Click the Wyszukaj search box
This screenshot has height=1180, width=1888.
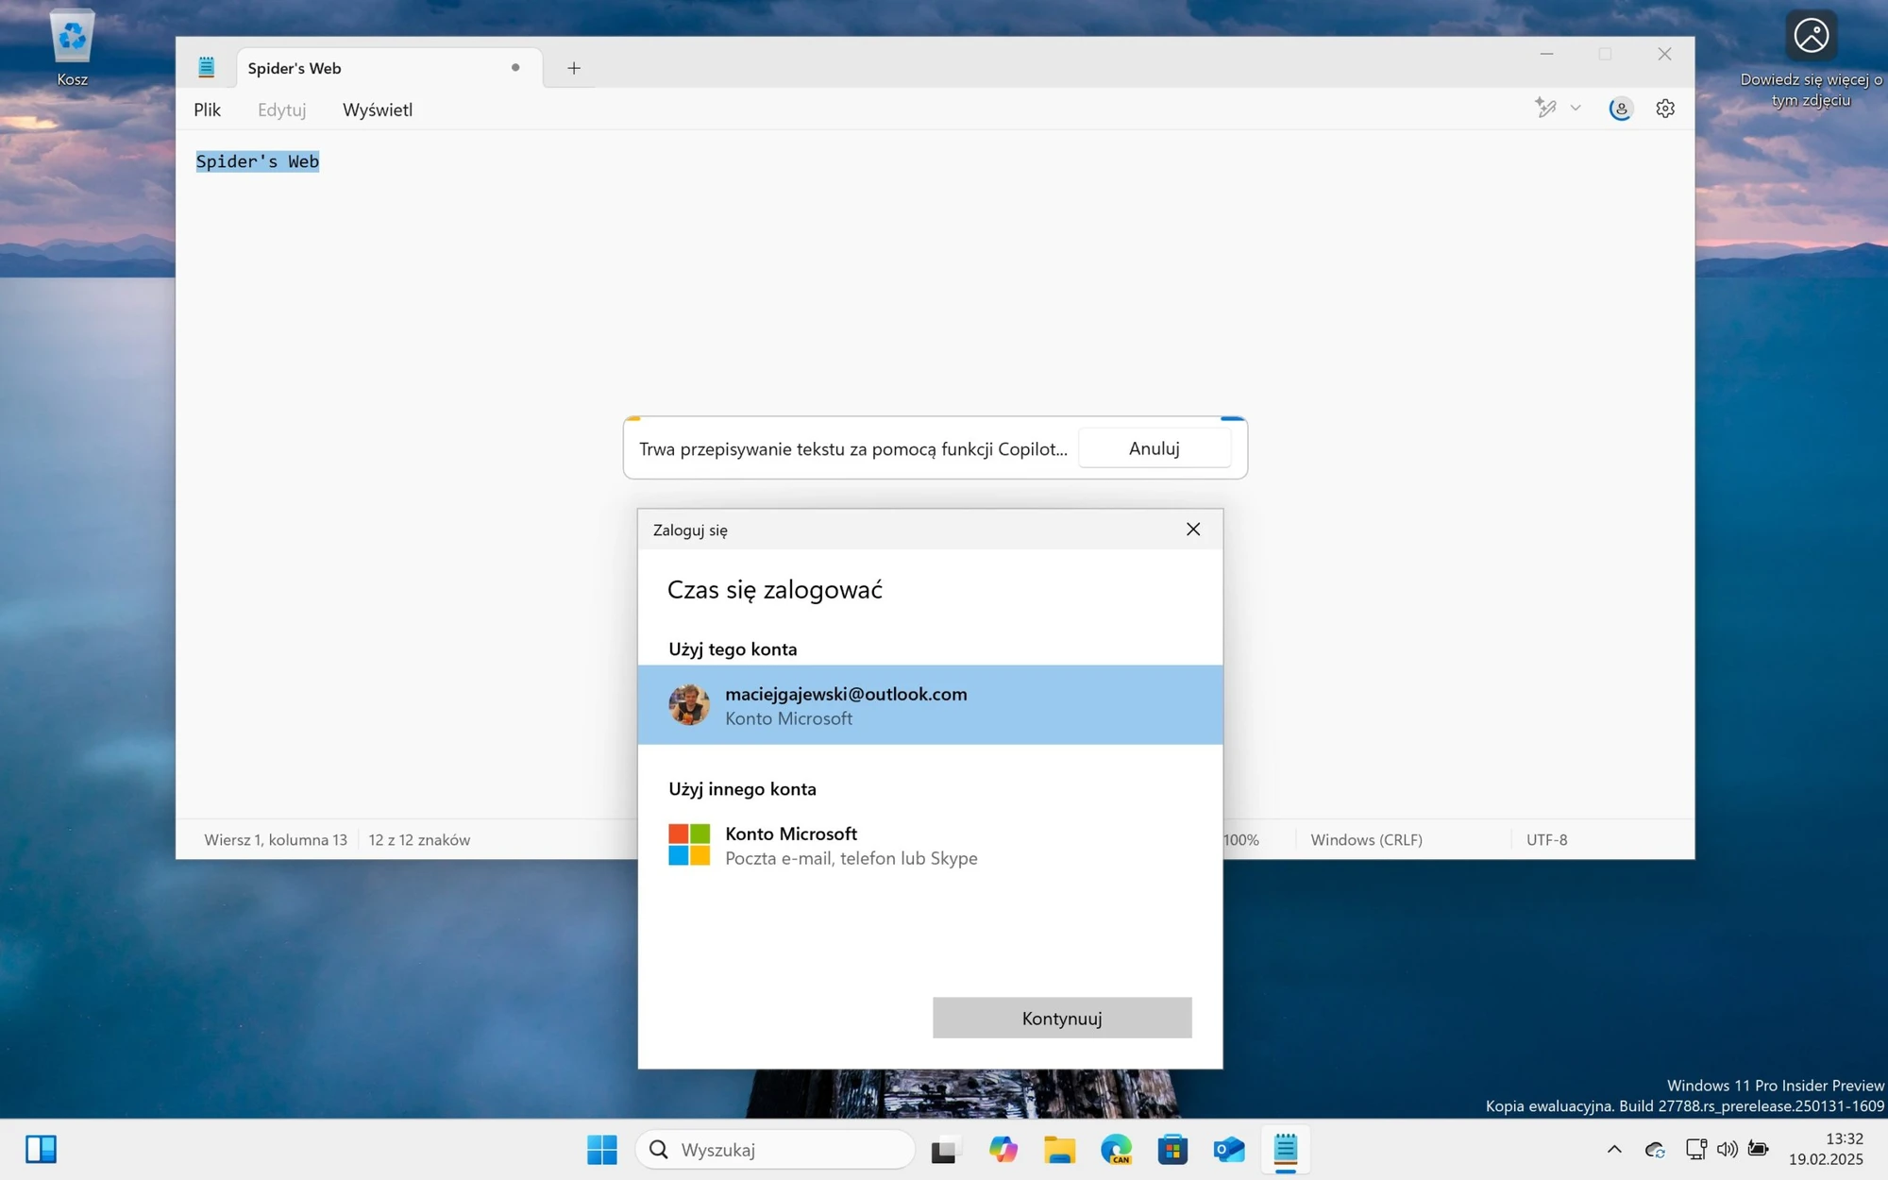(x=775, y=1149)
